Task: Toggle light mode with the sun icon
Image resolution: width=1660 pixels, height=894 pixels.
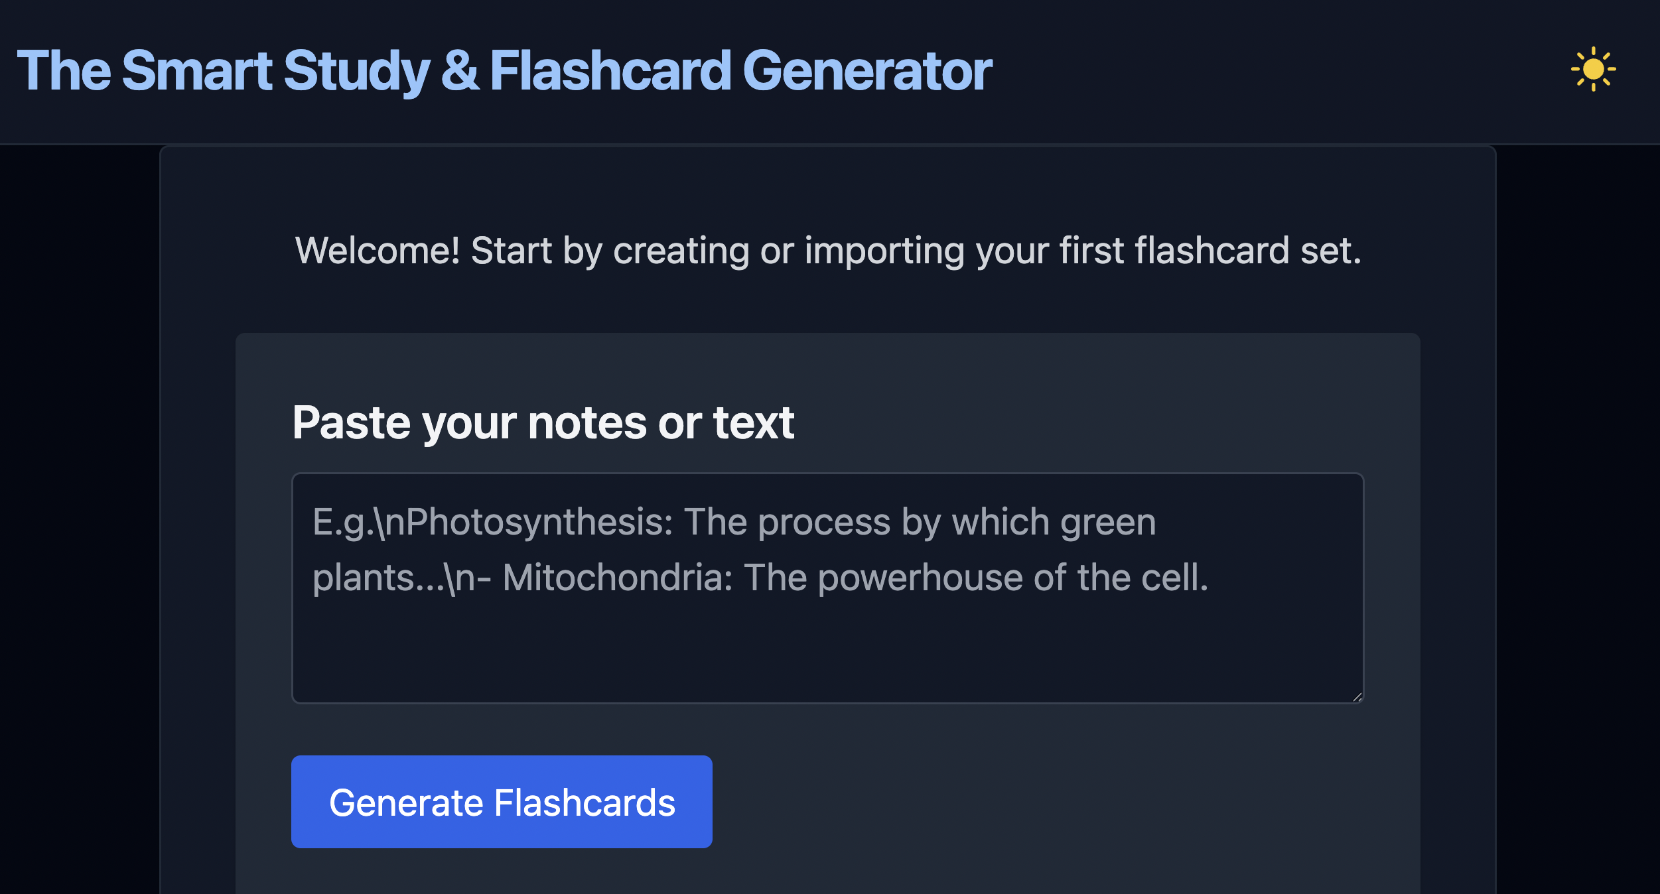Action: [x=1593, y=70]
